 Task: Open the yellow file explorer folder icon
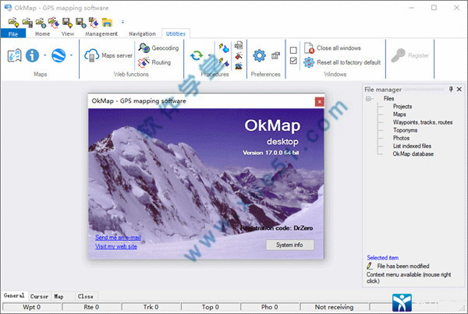click(x=107, y=23)
